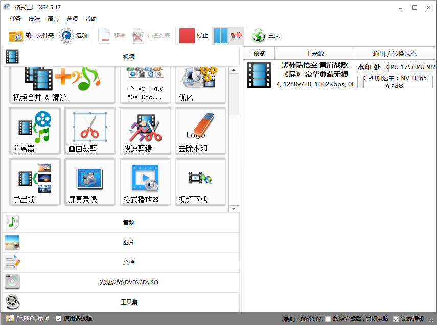Launch the 去除水印 watermark remover
This screenshot has height=325, width=437.
[200, 131]
